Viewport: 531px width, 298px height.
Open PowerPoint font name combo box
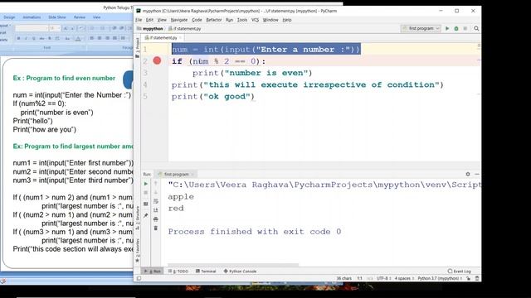[32, 28]
